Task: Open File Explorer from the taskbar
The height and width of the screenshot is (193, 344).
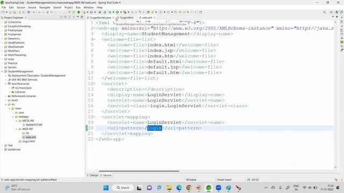Action: pyautogui.click(x=169, y=188)
